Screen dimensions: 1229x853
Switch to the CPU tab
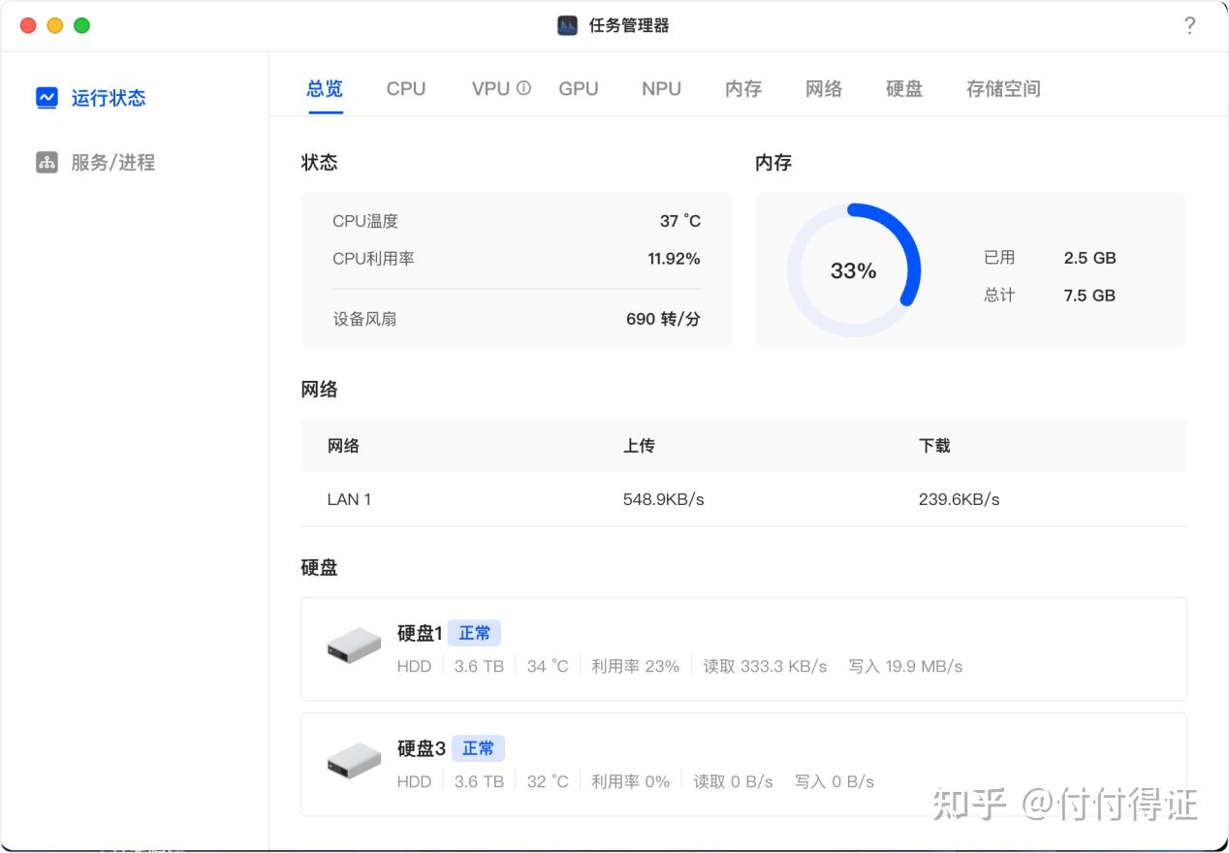click(x=405, y=88)
